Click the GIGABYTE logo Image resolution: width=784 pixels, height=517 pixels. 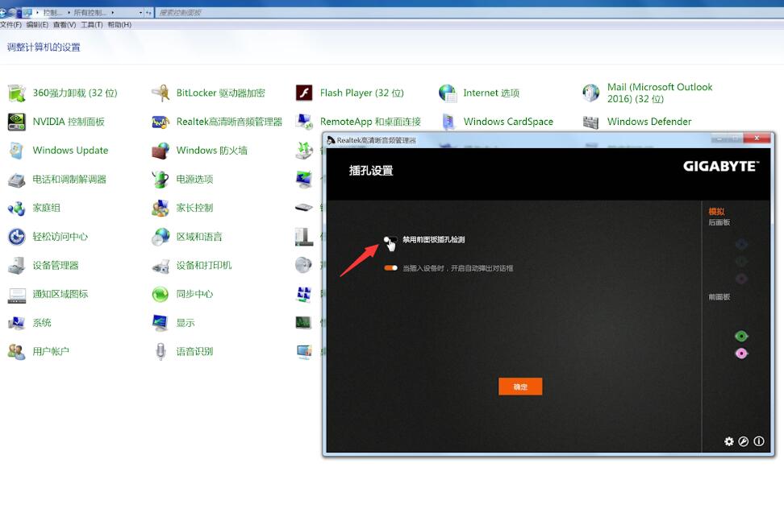pos(721,166)
